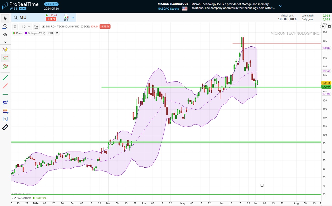Click the Daily gain value
The height and width of the screenshot is (206, 332).
[326, 19]
